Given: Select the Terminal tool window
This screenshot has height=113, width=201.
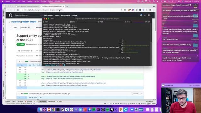Looking at the screenshot, I should [43, 101].
